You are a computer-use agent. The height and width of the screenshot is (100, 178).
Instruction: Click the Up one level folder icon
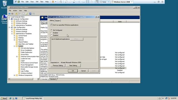(16, 14)
